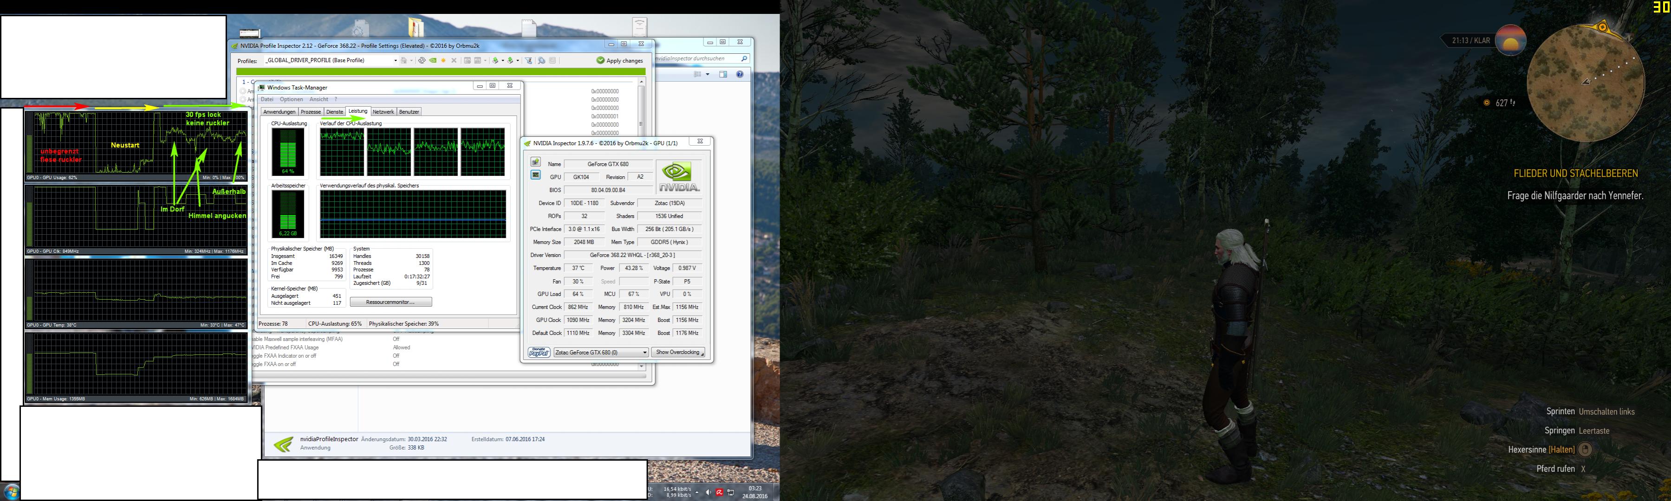1671x501 pixels.
Task: Click the Donate PayPal icon
Action: tap(539, 353)
